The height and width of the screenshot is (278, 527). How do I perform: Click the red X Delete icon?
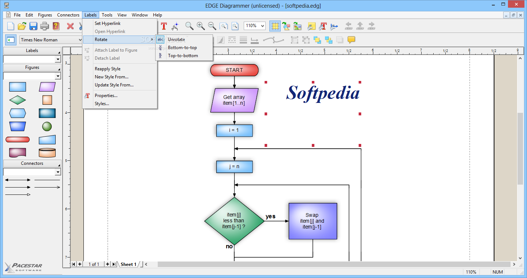(70, 26)
